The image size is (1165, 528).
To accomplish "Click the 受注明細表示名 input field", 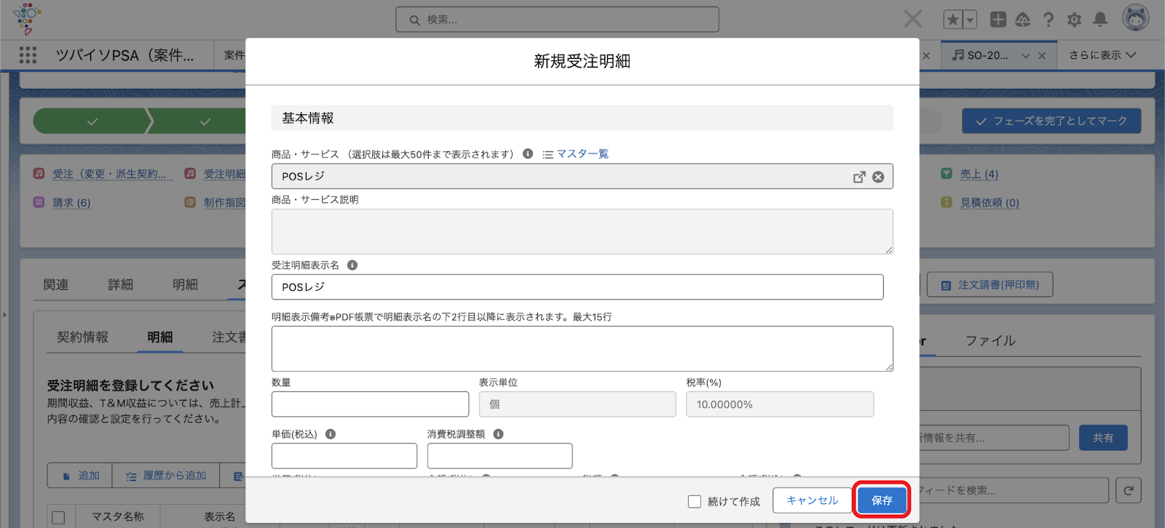I will (577, 287).
